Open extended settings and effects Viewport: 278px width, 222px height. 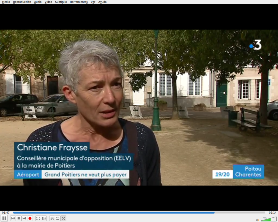(44, 218)
